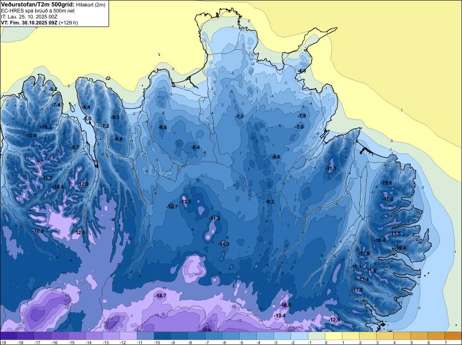462x345 pixels.
Task: Click the -7.9 temperature reading
Action: pyautogui.click(x=301, y=116)
